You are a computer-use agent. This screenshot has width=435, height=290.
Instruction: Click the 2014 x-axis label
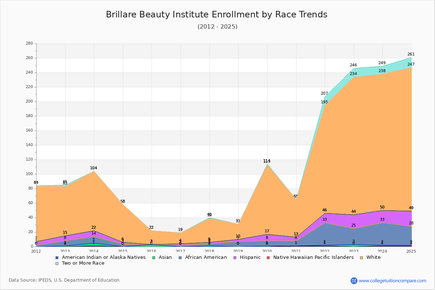pos(94,251)
